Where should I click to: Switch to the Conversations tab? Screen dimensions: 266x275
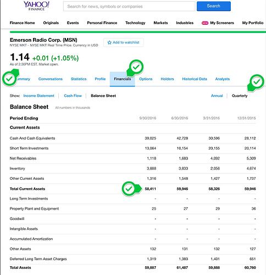click(51, 79)
